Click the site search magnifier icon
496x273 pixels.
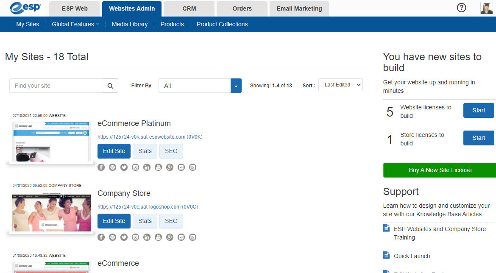click(110, 86)
